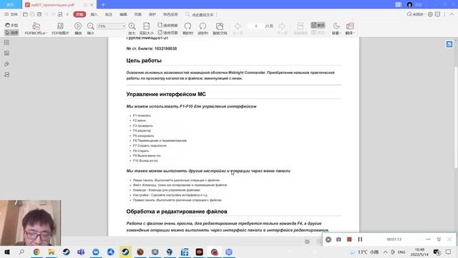
Task: Switch the ENG input language indicator
Action: [401, 252]
